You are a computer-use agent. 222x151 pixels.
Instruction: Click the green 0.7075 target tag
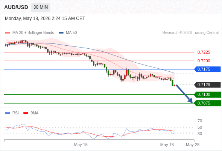[x=207, y=103]
